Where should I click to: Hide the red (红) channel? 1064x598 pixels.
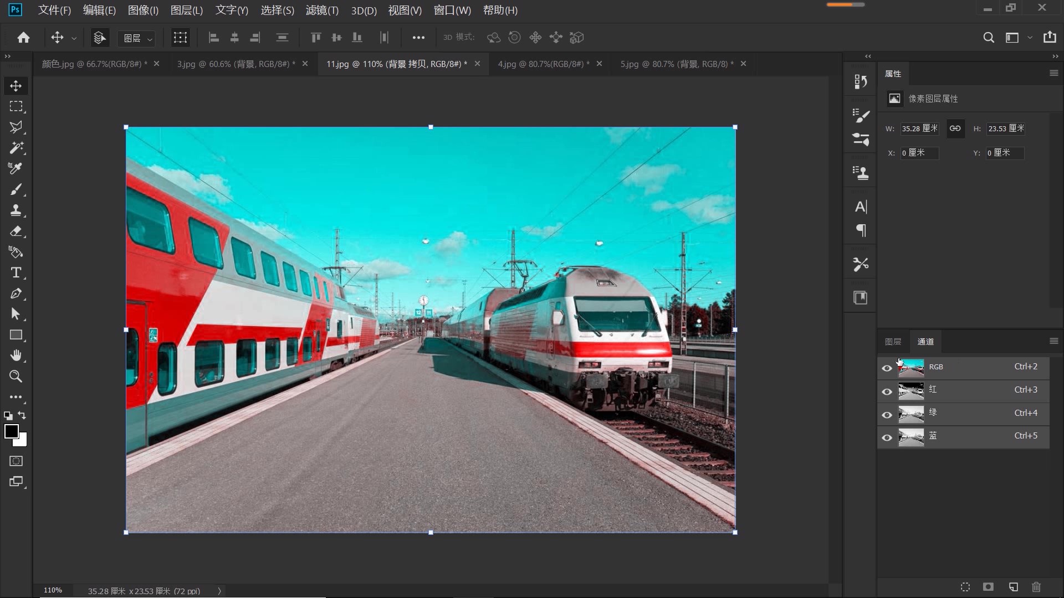coord(886,390)
